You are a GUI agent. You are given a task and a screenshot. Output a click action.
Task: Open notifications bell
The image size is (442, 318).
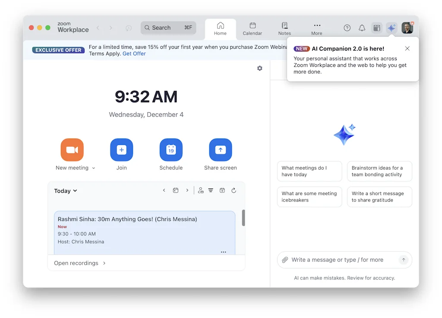pyautogui.click(x=362, y=27)
